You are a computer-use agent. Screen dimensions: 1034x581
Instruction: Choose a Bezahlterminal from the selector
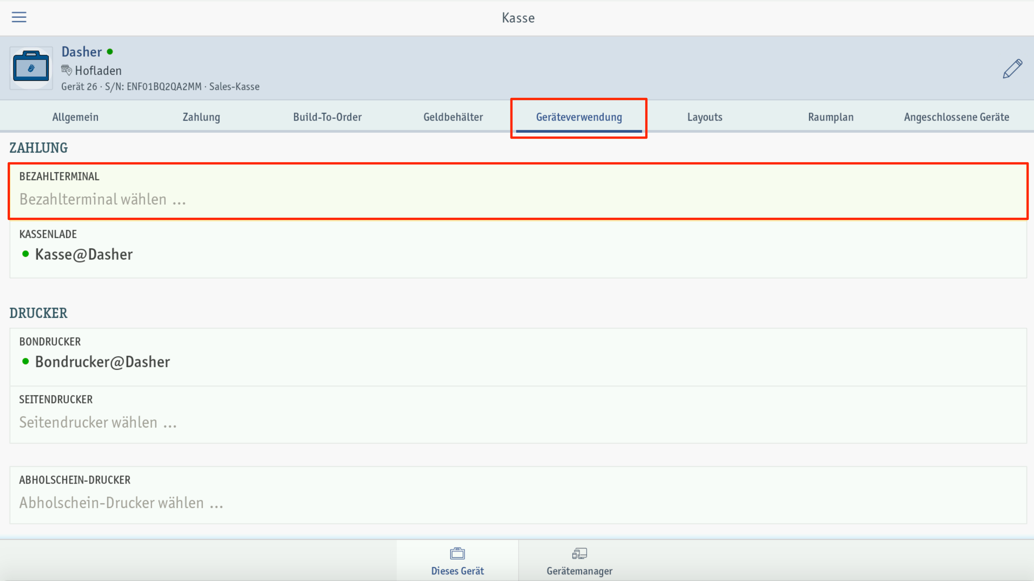tap(518, 191)
